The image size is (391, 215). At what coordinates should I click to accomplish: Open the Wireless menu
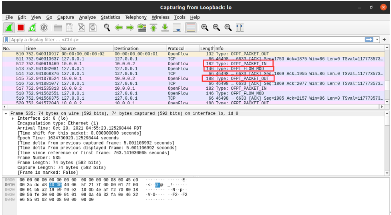click(161, 17)
